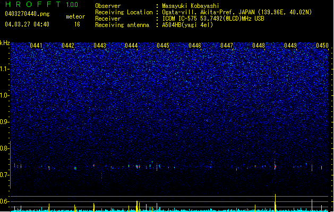Click the 0.9 kHz axis label

(x=5, y=122)
